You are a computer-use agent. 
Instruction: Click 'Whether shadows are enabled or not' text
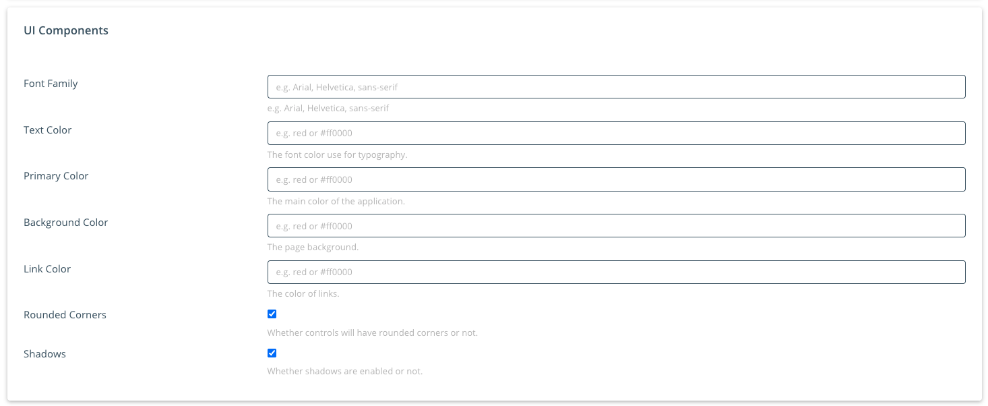(344, 372)
